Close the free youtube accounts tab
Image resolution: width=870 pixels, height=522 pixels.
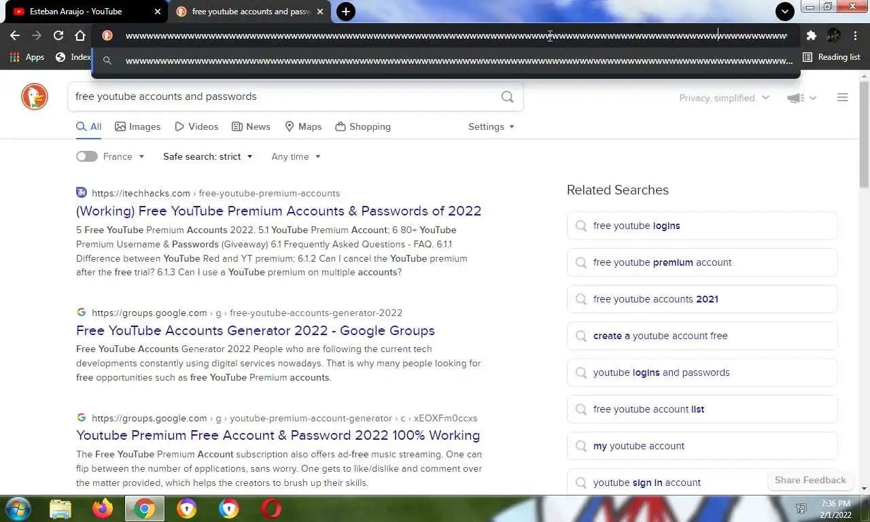[320, 12]
